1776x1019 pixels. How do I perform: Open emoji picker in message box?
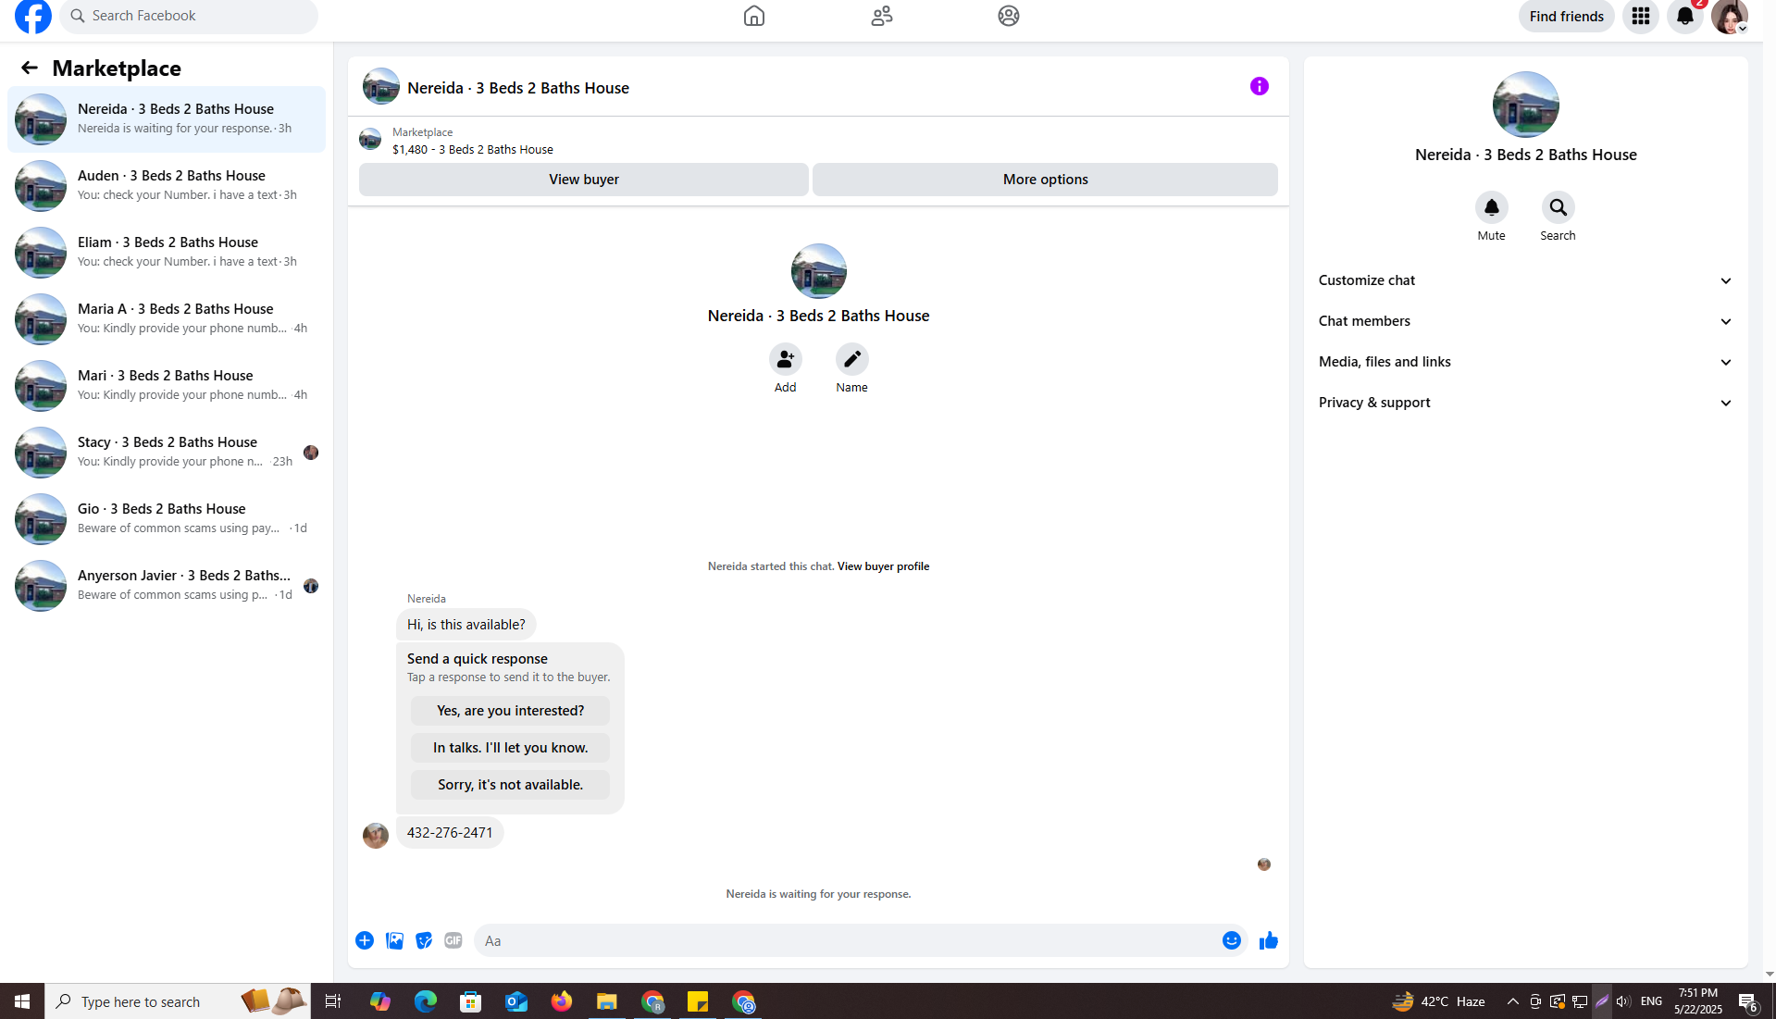(x=1232, y=940)
